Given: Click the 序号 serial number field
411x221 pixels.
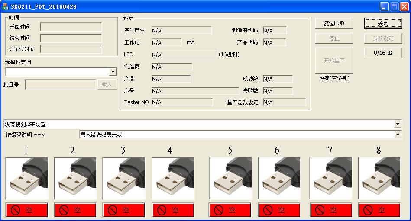Looking at the screenshot, I should point(195,91).
